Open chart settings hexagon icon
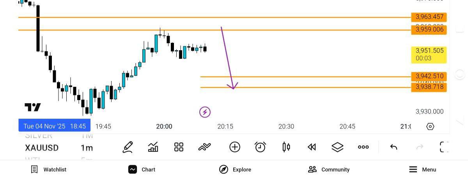The width and height of the screenshot is (468, 179). 430,126
